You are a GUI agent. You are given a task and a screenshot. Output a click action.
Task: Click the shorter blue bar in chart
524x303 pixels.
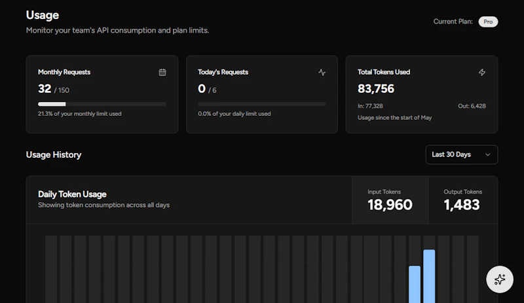click(x=415, y=284)
